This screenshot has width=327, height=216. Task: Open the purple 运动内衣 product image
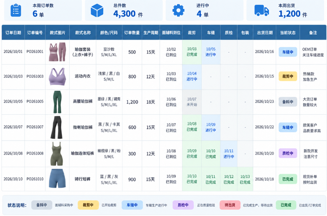coord(57,76)
